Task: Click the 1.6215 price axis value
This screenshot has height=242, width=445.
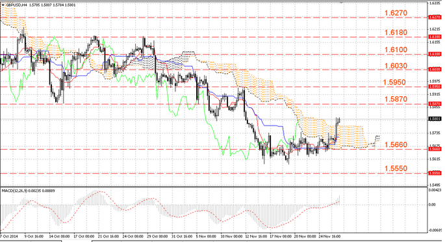Action: click(x=435, y=29)
